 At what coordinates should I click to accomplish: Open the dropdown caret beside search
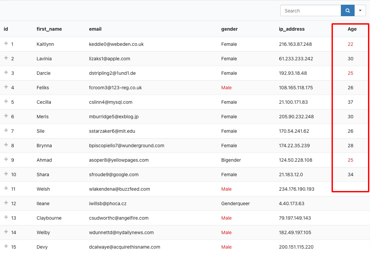[x=360, y=10]
